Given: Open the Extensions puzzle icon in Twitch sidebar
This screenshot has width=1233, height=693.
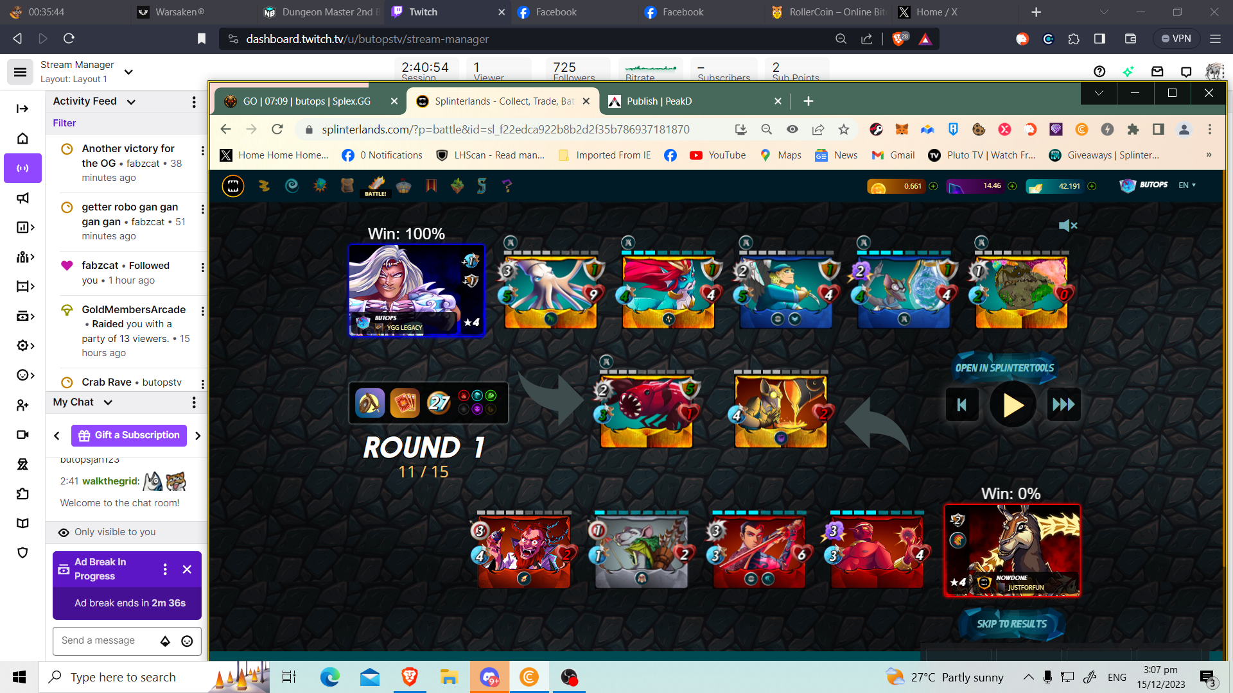Looking at the screenshot, I should 22,493.
